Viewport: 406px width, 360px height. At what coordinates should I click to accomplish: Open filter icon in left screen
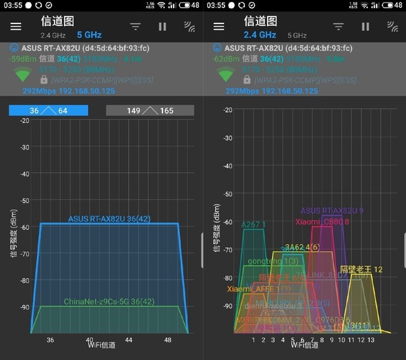click(135, 27)
